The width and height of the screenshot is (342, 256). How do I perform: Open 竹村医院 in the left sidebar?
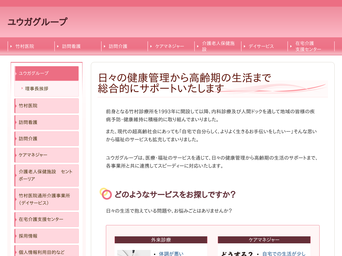tap(47, 106)
